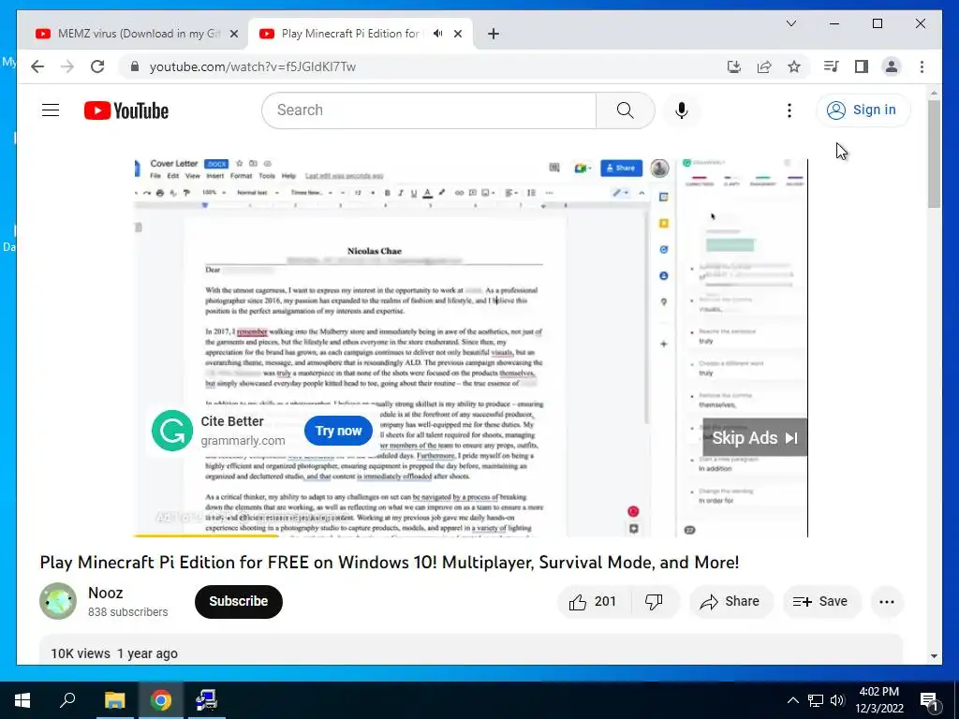This screenshot has width=959, height=719.
Task: Open taskbar clock showing 4:02 PM
Action: click(x=878, y=700)
